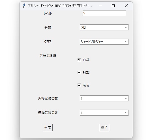Click the window title text bar
Screen dimensions: 152x140
pyautogui.click(x=60, y=6)
